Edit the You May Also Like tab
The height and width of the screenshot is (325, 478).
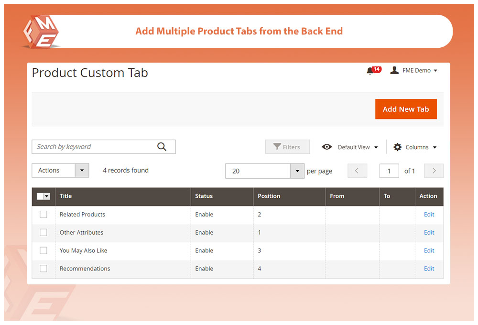pyautogui.click(x=429, y=250)
